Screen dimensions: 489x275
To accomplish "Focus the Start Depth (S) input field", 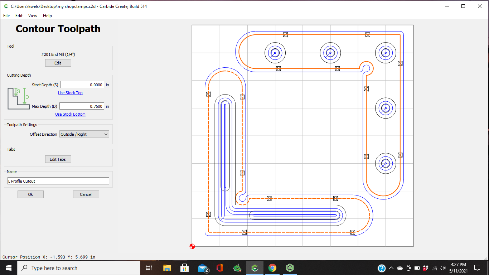I will pyautogui.click(x=82, y=85).
